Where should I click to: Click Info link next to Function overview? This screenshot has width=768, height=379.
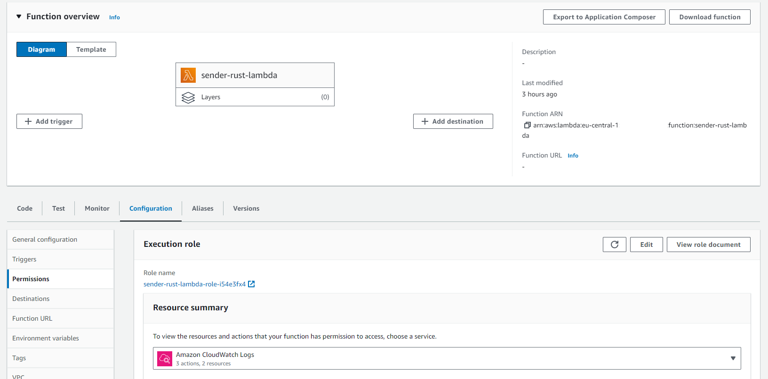click(114, 17)
